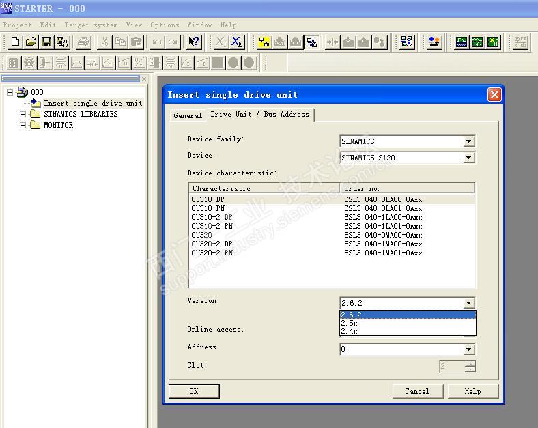The width and height of the screenshot is (538, 428).
Task: Click the Redo arrow icon
Action: [173, 42]
